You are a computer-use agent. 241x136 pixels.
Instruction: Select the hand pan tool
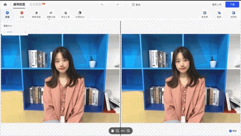pyautogui.click(x=113, y=131)
